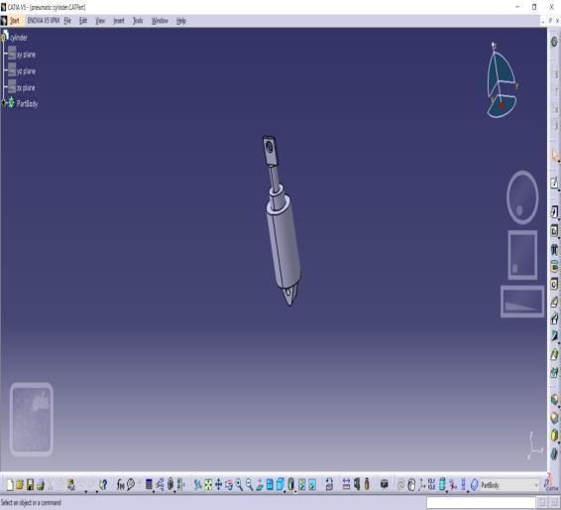Select the Fit All In view icon
561x510 pixels.
[x=208, y=485]
